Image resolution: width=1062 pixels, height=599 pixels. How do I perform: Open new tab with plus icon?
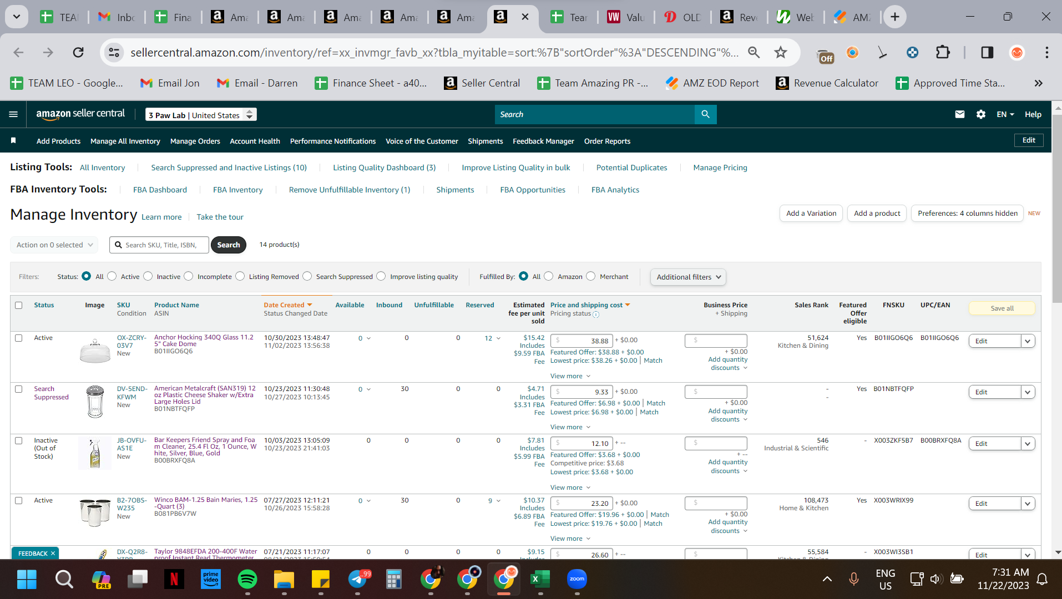pyautogui.click(x=895, y=17)
